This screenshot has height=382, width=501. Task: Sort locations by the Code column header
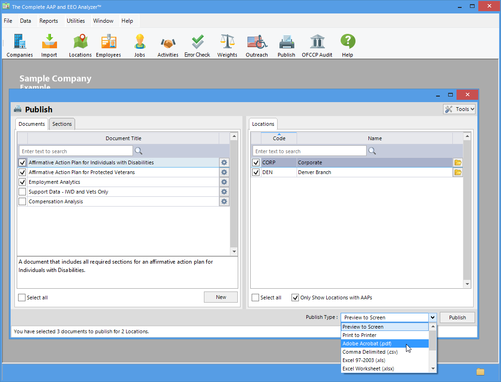click(279, 138)
